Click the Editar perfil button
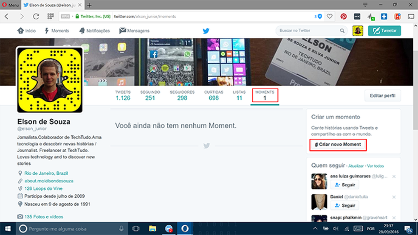 (383, 95)
